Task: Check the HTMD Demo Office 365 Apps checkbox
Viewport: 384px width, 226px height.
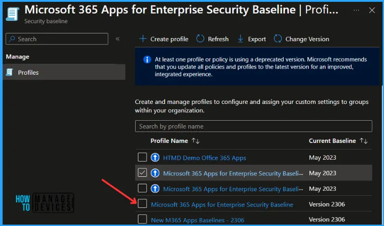Action: tap(142, 157)
